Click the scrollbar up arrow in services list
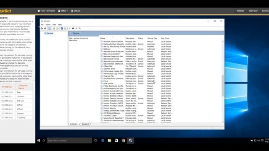 (223, 41)
